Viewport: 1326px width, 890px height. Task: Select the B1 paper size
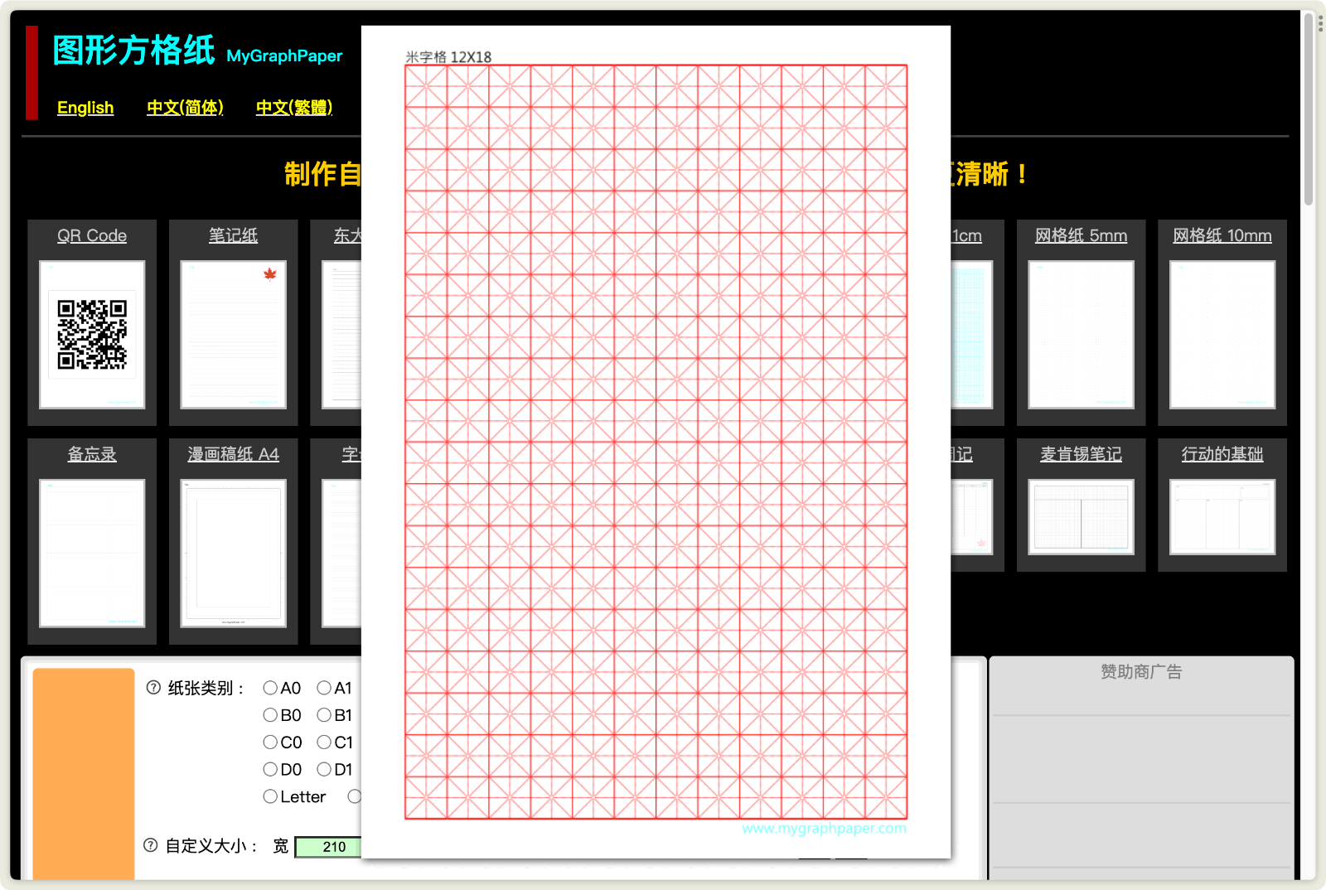click(324, 714)
